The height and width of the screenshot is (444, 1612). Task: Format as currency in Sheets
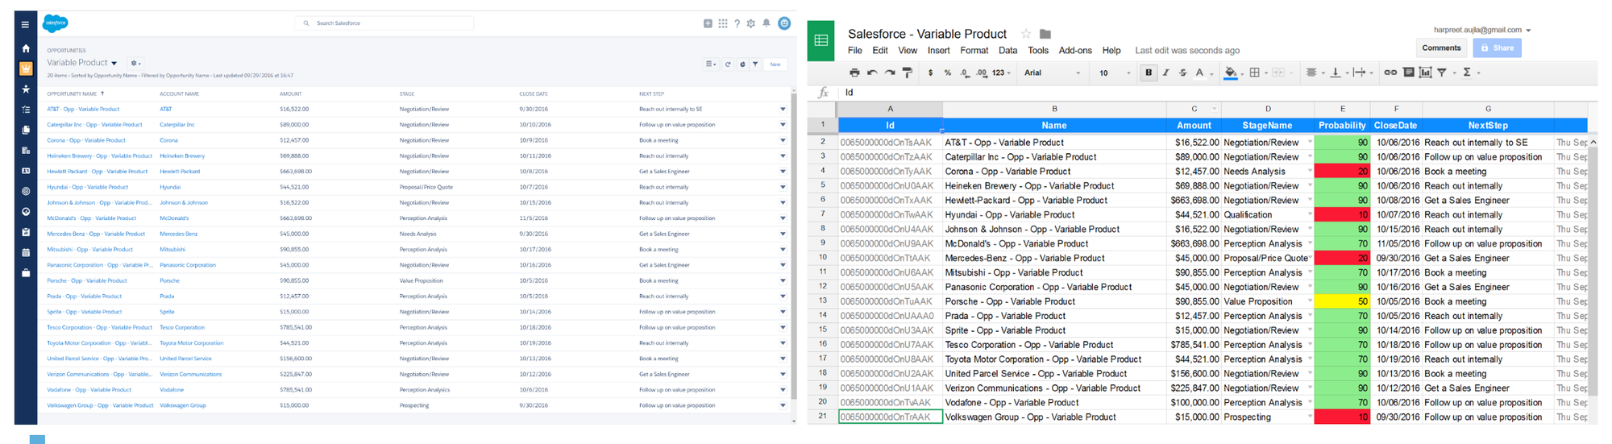[x=930, y=73]
